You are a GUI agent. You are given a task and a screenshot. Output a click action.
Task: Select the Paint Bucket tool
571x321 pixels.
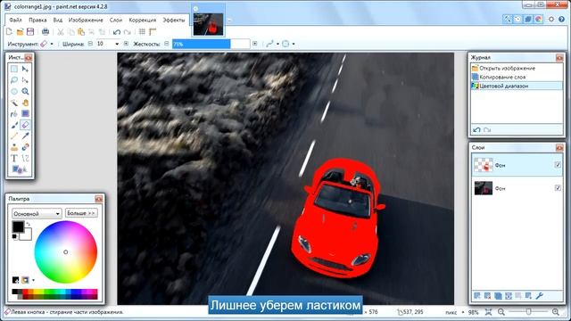pyautogui.click(x=14, y=114)
